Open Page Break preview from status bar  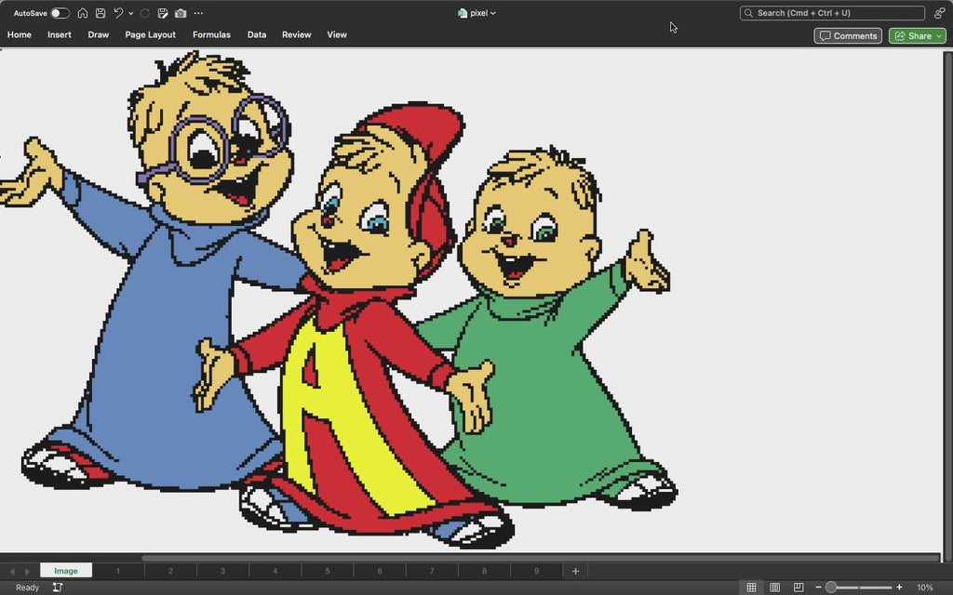click(798, 587)
